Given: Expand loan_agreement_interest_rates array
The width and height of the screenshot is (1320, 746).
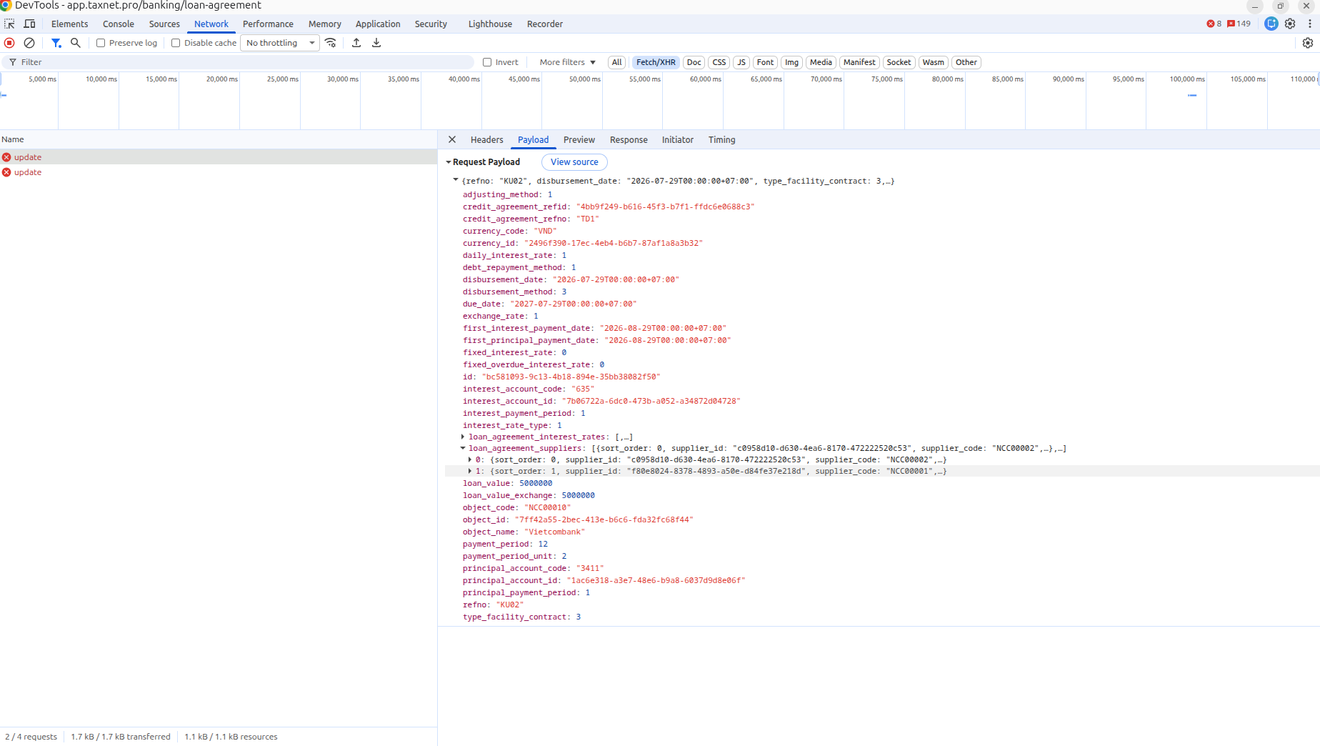Looking at the screenshot, I should [463, 437].
